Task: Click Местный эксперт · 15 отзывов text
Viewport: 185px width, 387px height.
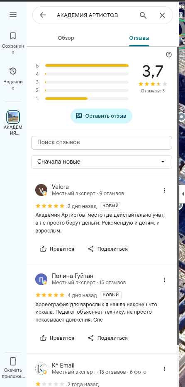Action: 89,282
